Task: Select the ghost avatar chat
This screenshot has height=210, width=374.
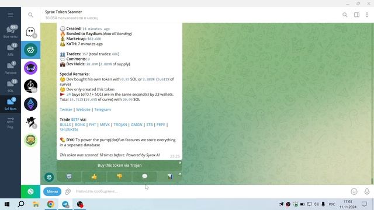Action: click(x=30, y=32)
